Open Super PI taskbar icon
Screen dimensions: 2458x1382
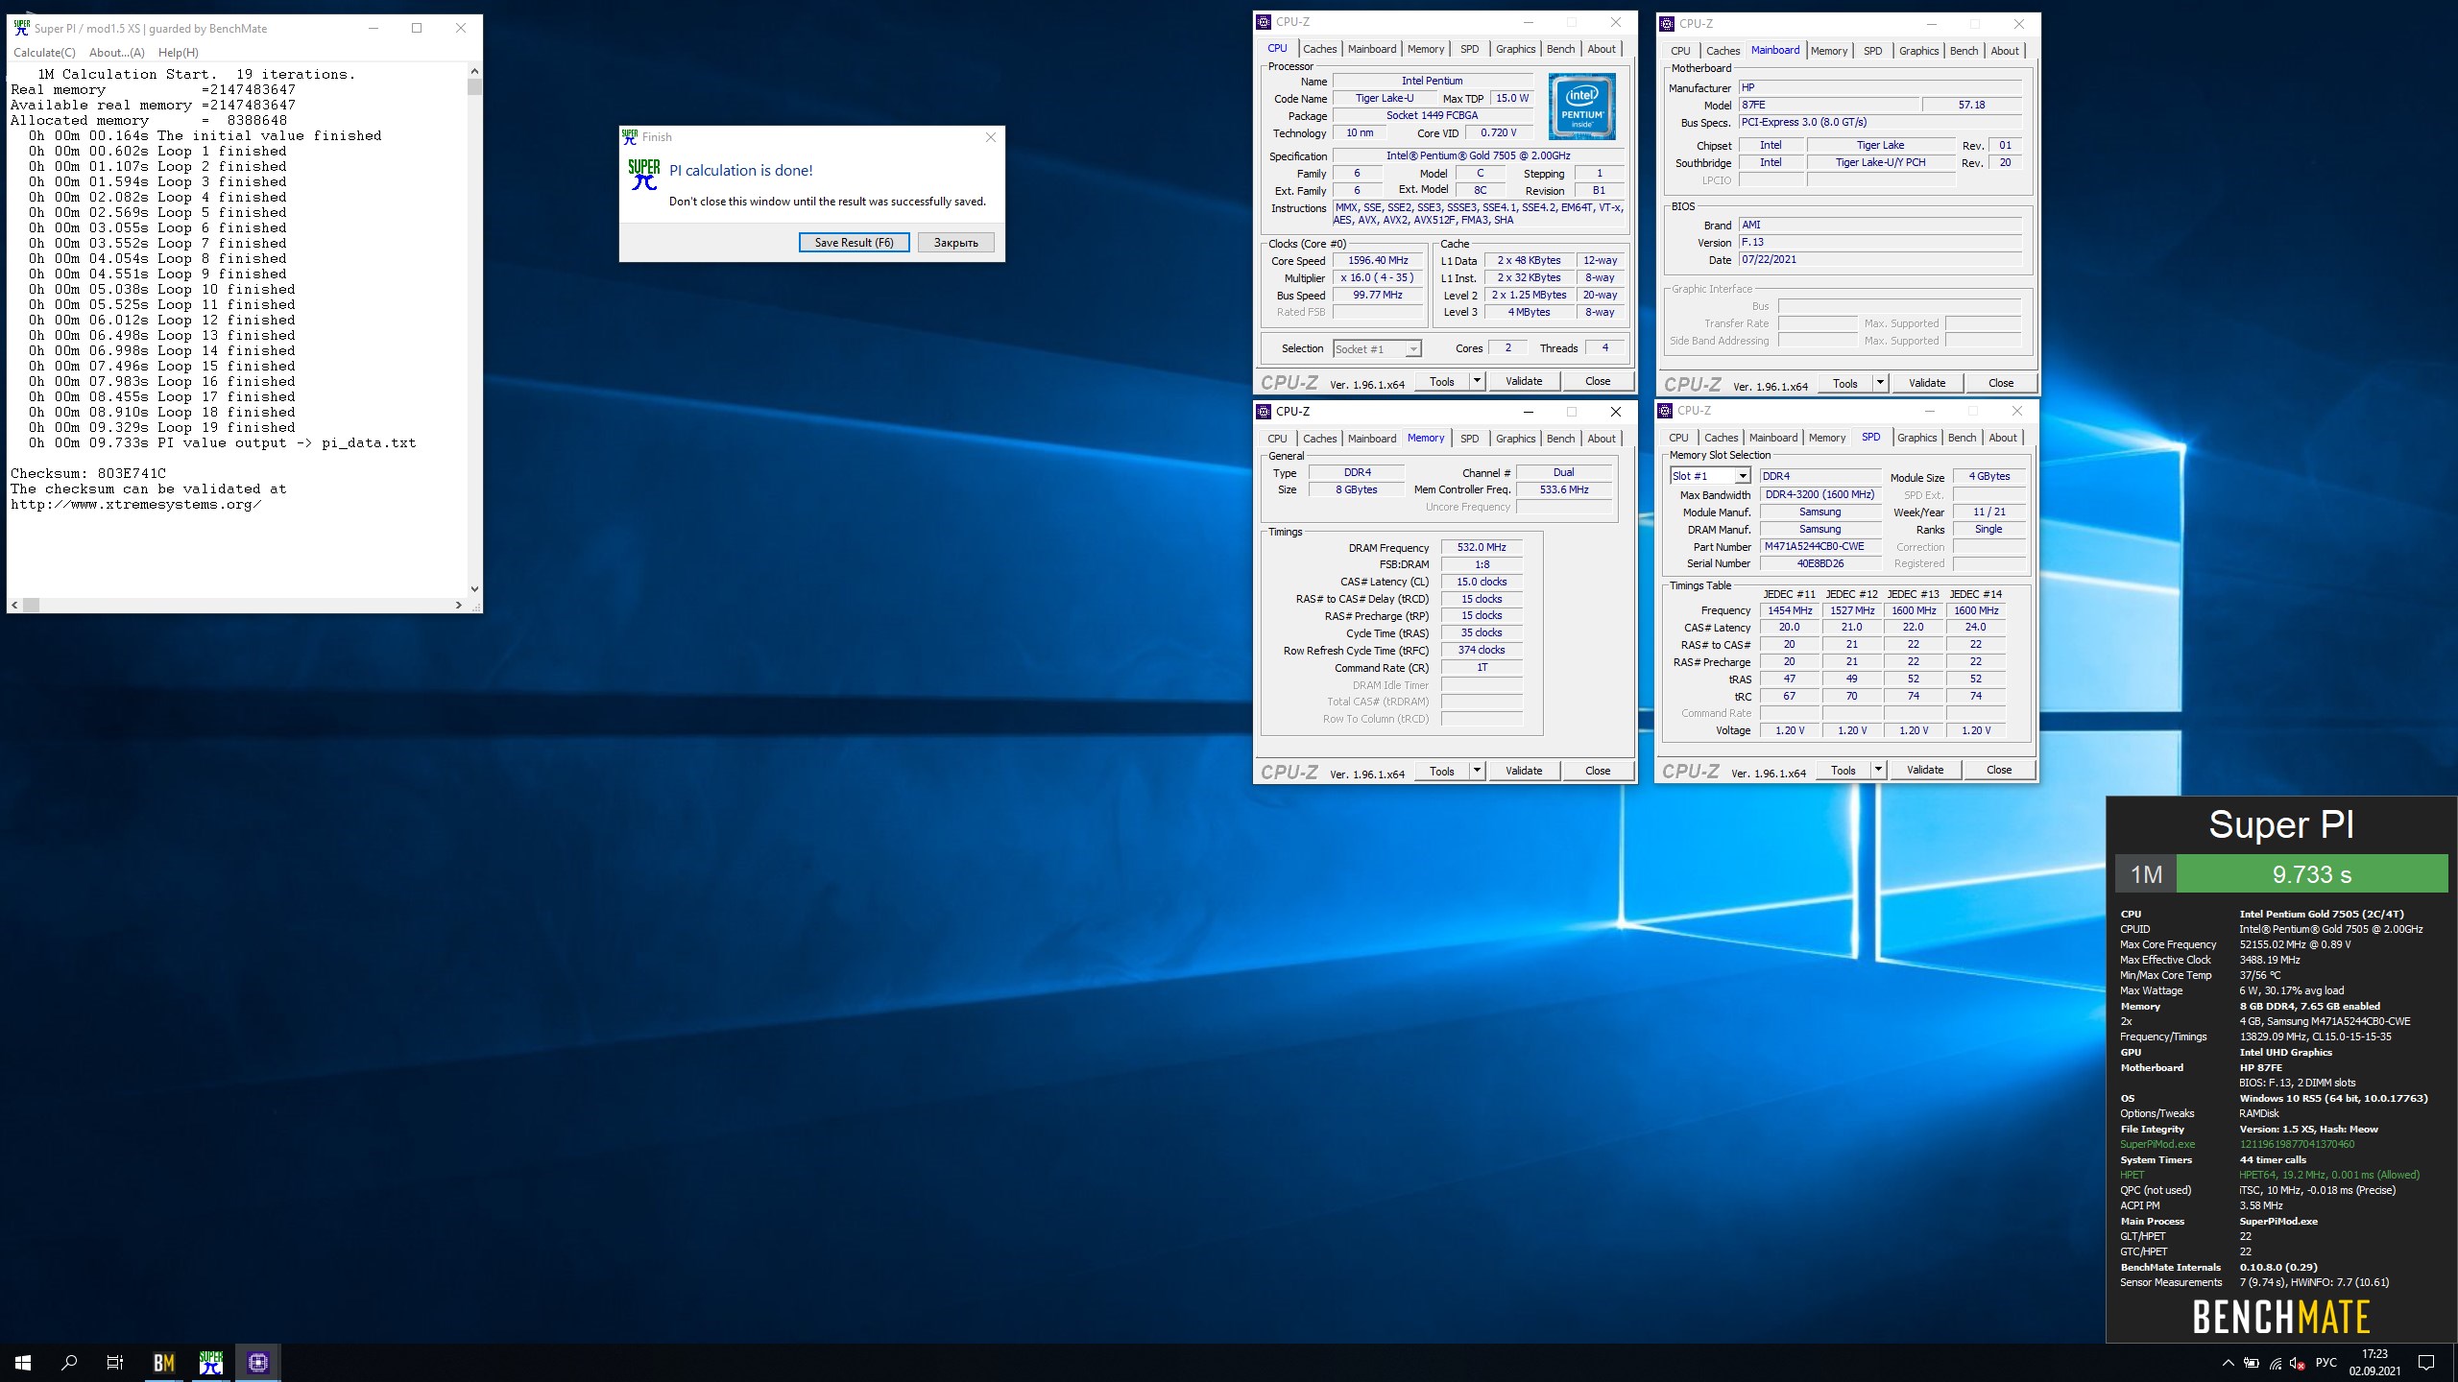211,1362
